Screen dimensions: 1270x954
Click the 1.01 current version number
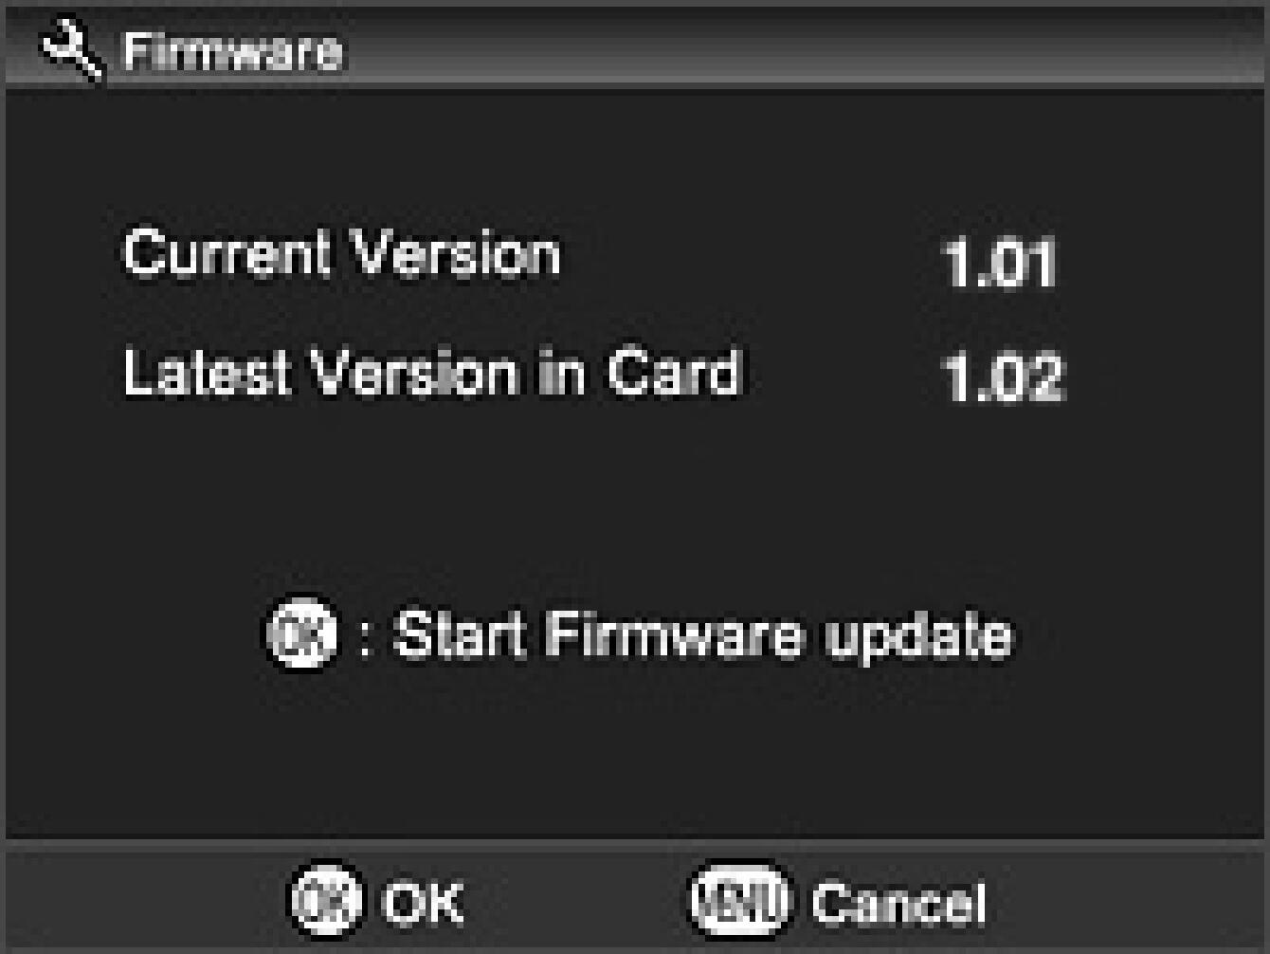[1000, 264]
